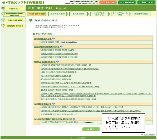Open help icon next to 徴収高計算書を提出する

tap(57, 62)
